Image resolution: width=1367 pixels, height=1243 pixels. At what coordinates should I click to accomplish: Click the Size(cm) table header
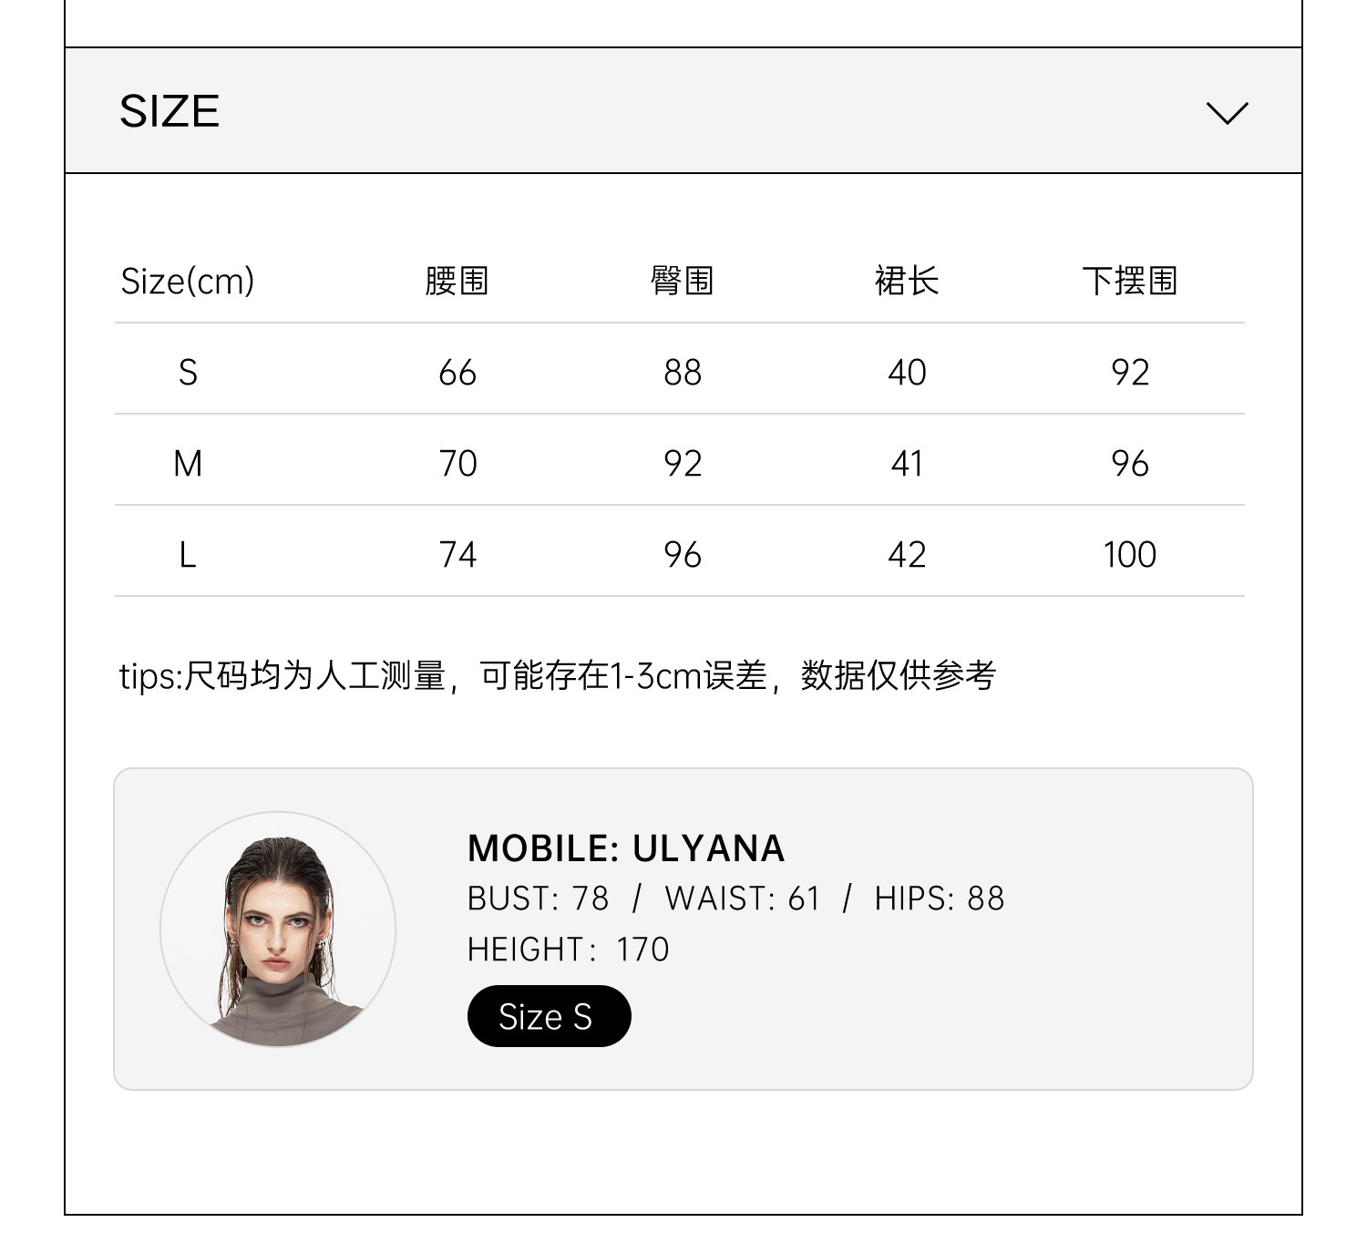coord(188,281)
